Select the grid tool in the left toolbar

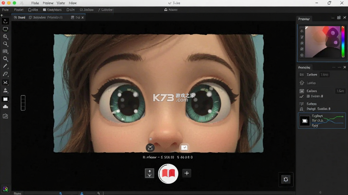(x=5, y=51)
